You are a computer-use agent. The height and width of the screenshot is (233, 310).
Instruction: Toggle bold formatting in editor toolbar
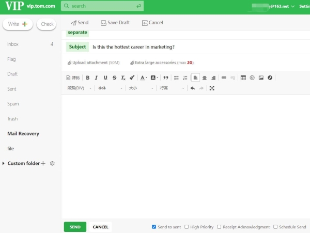click(88, 78)
